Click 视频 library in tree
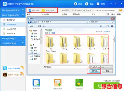124x91 pixels. pyautogui.click(x=34, y=48)
